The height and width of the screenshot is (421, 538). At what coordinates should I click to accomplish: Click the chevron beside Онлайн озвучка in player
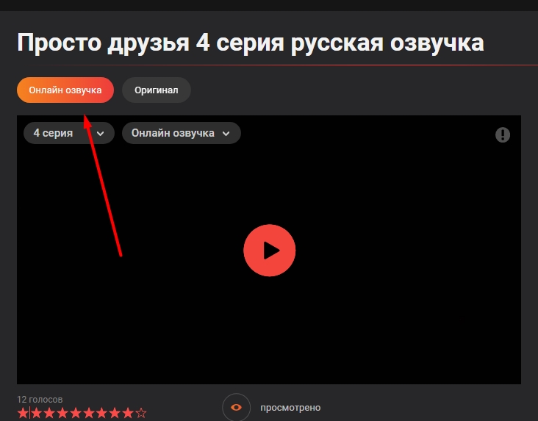[x=226, y=134]
